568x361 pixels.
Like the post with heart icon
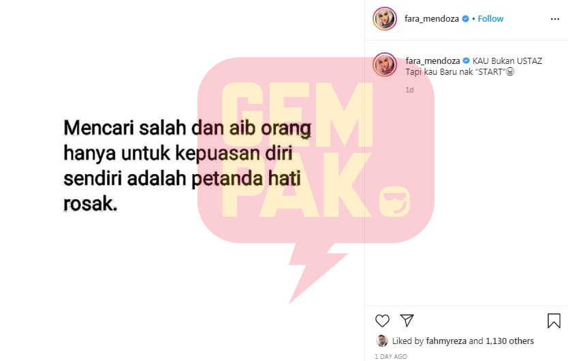(382, 320)
